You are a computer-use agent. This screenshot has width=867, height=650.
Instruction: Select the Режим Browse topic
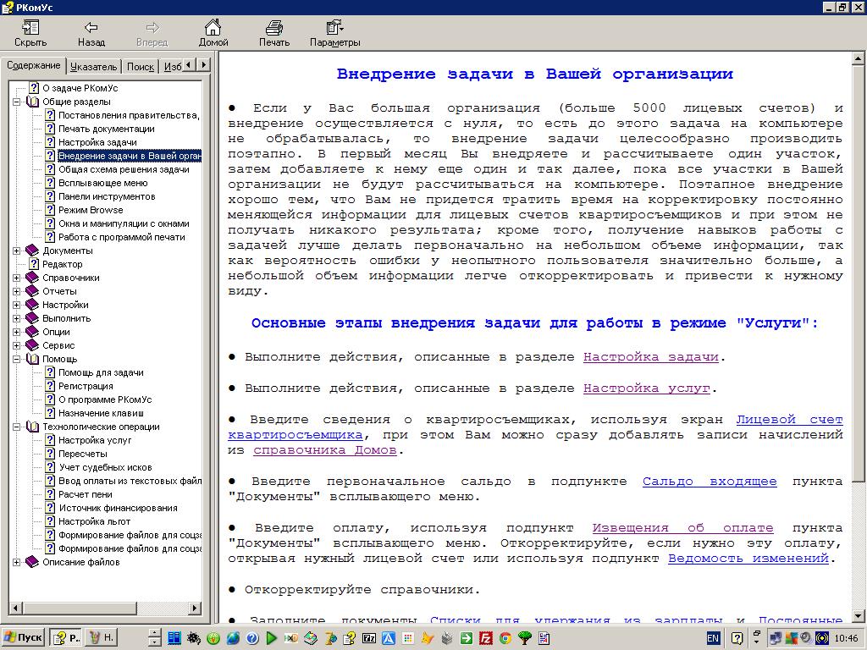tap(91, 210)
